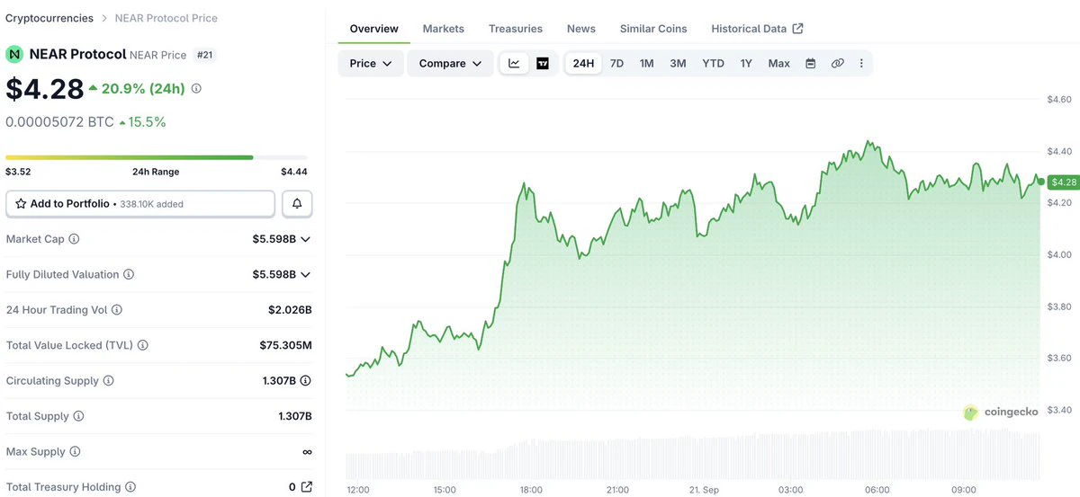Open 24 Hour Trading Vol info icon

pos(117,310)
